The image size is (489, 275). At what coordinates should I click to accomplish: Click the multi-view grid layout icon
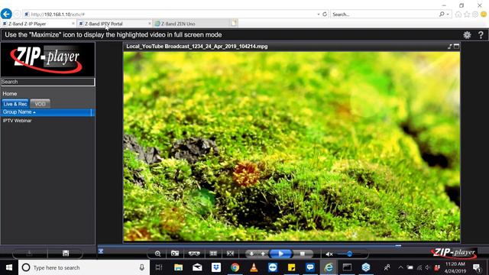[x=213, y=254]
